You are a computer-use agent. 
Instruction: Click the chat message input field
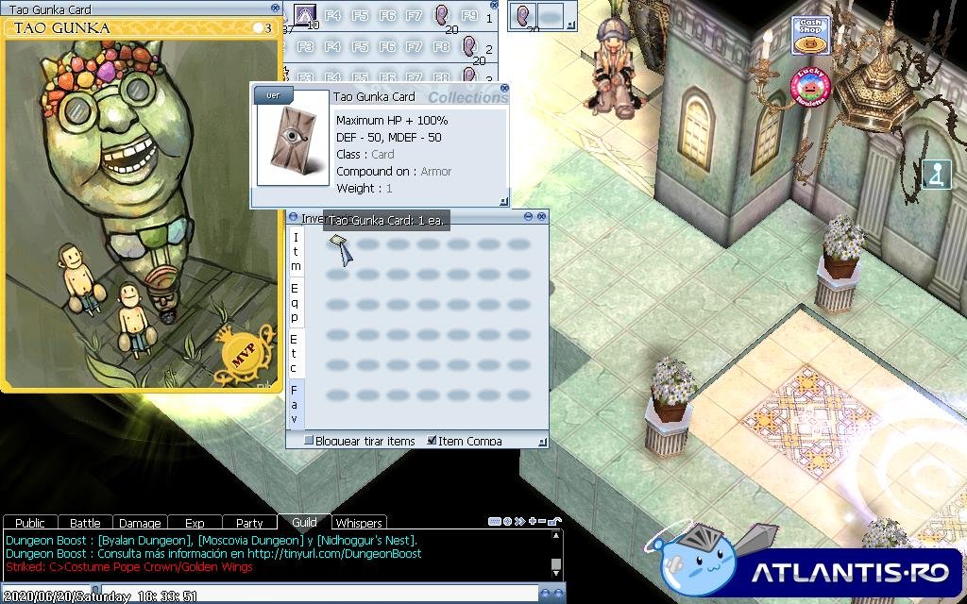(319, 595)
